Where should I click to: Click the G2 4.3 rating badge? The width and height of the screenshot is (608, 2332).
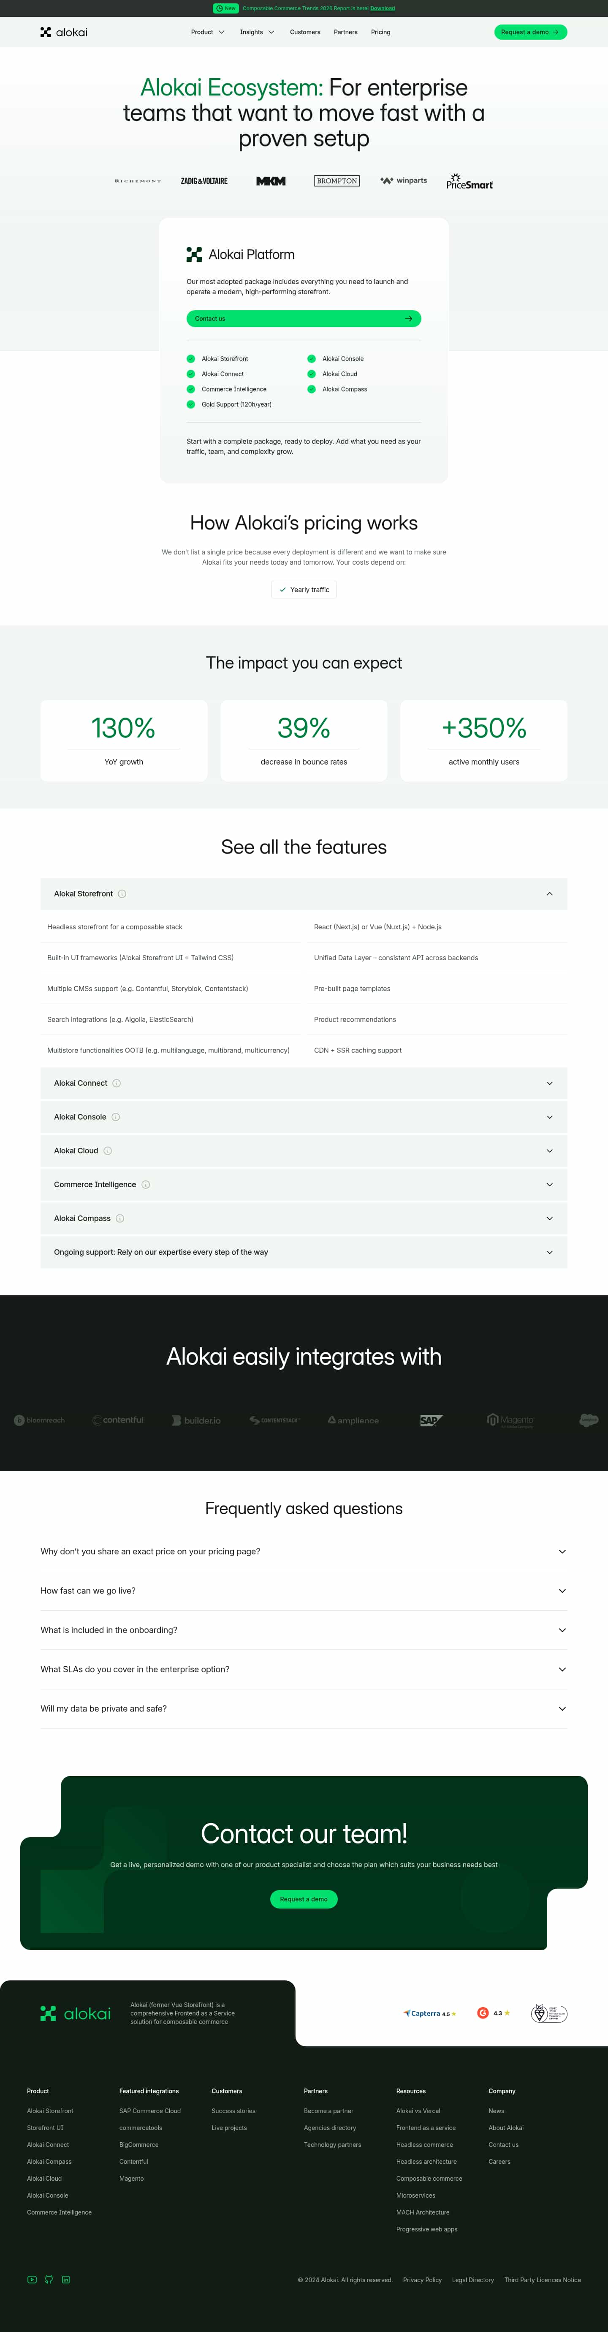click(494, 2013)
